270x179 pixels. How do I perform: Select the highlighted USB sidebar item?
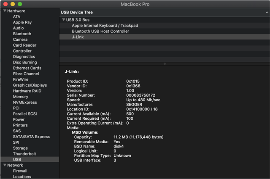click(30, 159)
